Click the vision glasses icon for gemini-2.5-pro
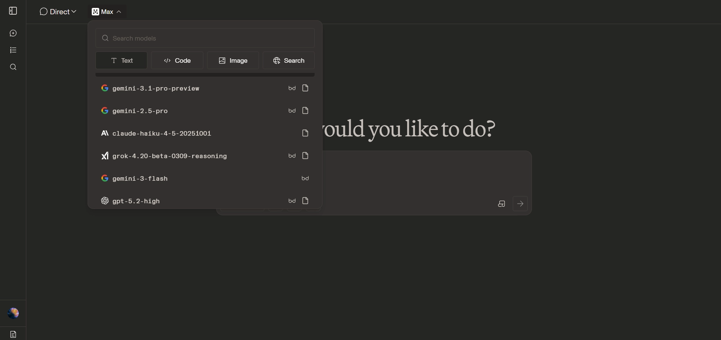 (292, 111)
